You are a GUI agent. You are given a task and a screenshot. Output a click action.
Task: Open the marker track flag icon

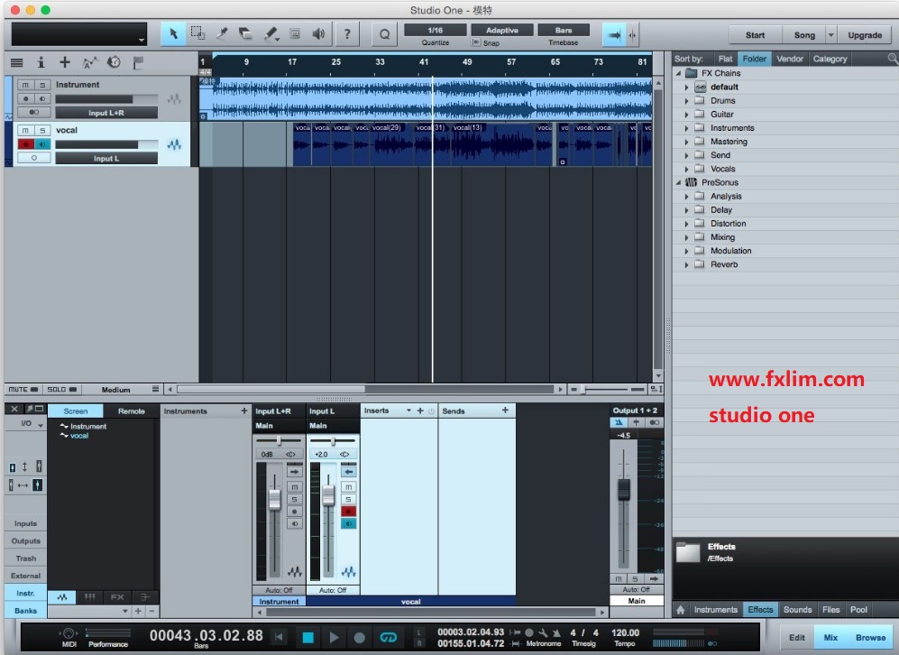[138, 62]
